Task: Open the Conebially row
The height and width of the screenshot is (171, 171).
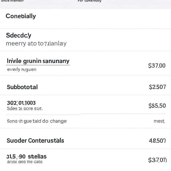Action: coord(85,19)
